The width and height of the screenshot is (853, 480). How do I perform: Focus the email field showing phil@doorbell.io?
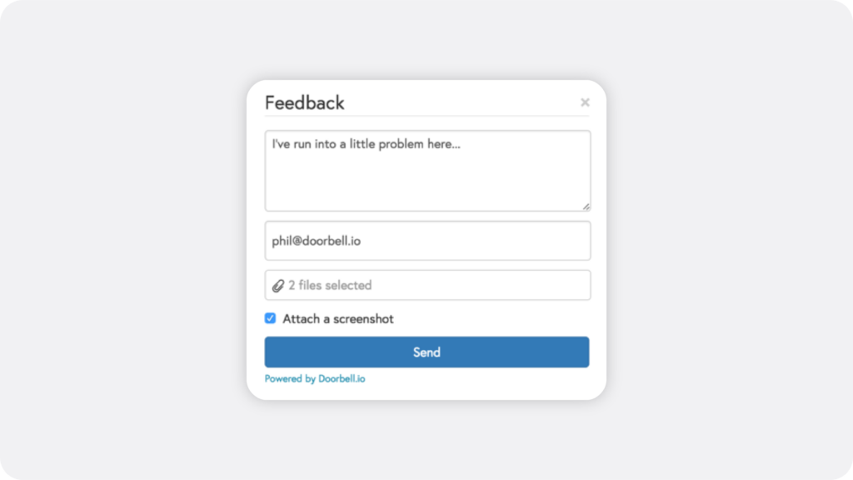427,241
